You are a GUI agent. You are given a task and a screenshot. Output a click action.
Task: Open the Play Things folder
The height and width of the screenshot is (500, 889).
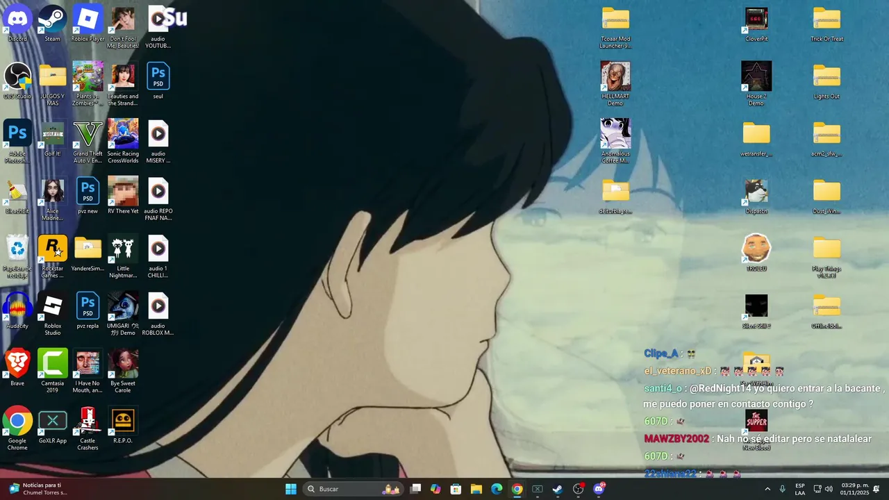click(x=826, y=257)
